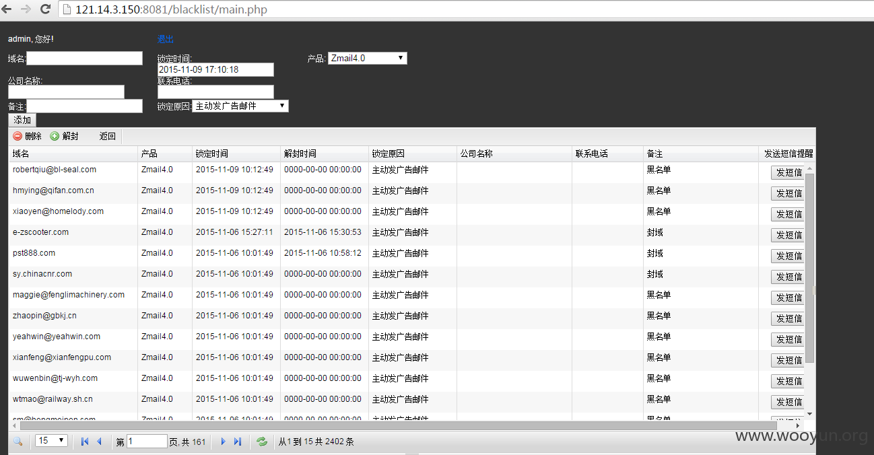Click the 退出 logout link

[x=166, y=39]
